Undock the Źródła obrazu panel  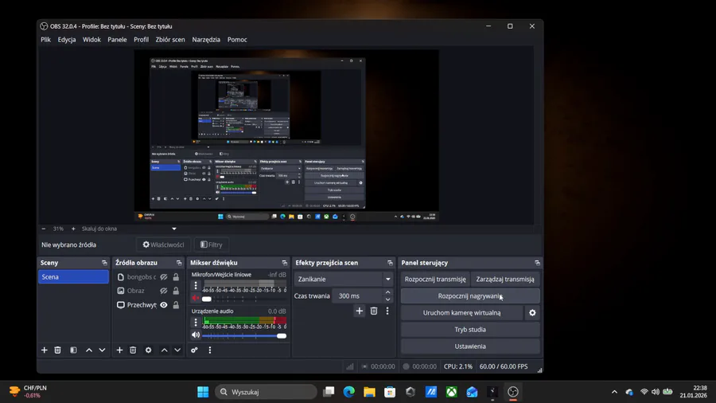[179, 263]
